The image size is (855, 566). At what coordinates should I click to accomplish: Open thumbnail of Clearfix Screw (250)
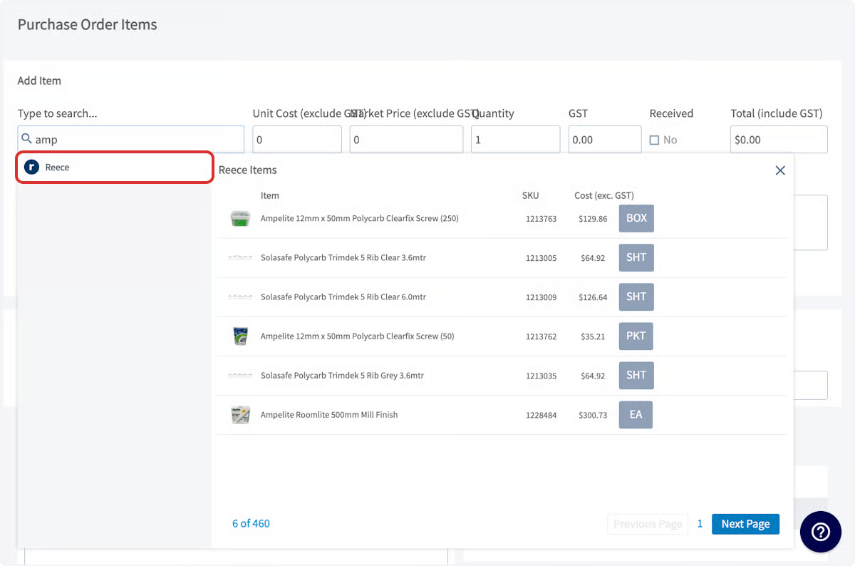click(x=240, y=219)
